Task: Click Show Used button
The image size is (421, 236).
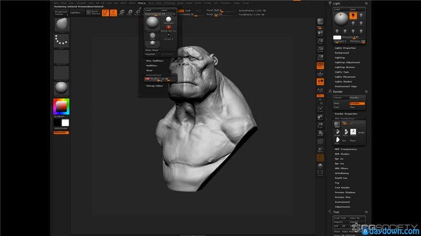Action: 160,50
